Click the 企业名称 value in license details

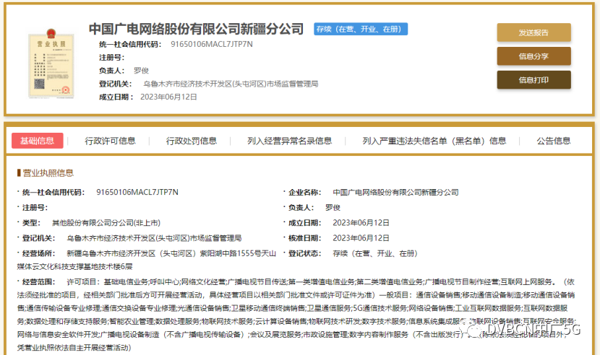395,192
